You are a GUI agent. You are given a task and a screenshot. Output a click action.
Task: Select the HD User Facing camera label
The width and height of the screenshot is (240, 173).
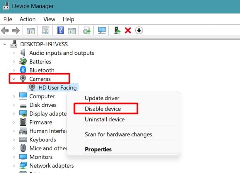58,87
